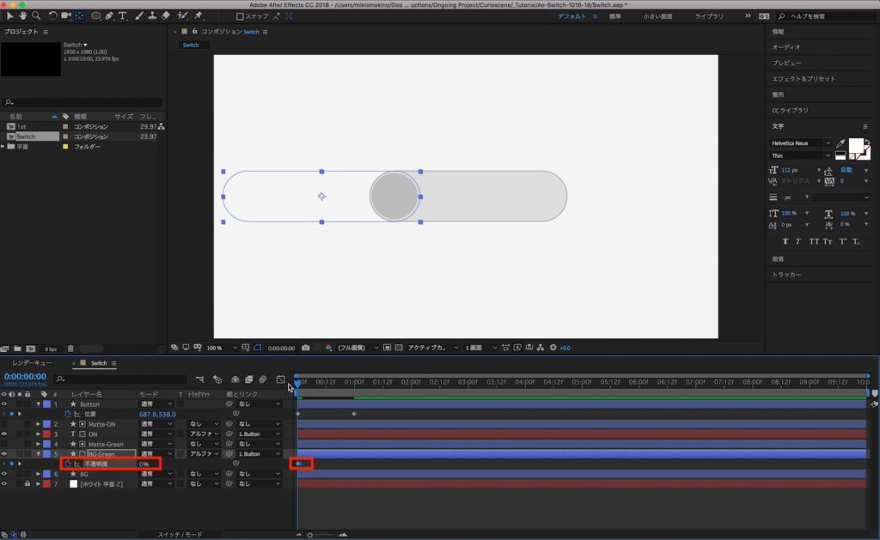Image resolution: width=880 pixels, height=540 pixels.
Task: Enable the スナップ checkbox
Action: [240, 16]
